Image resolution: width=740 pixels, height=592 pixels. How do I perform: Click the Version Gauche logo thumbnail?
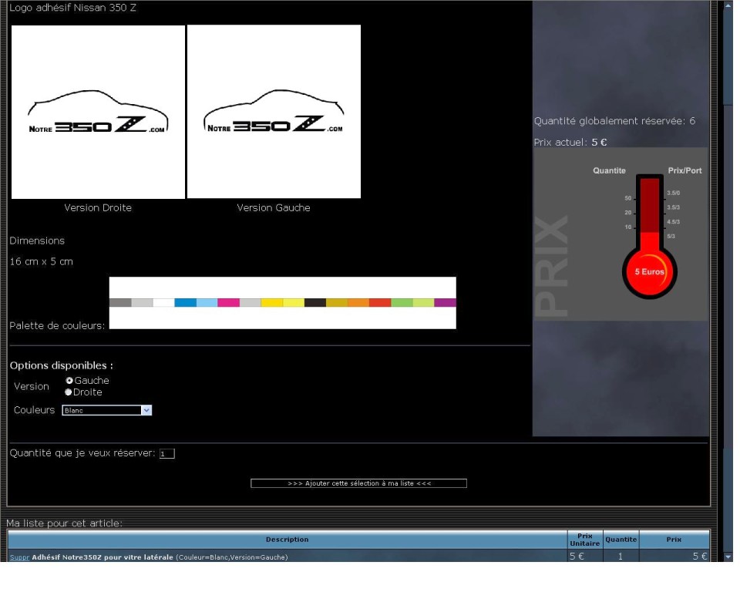274,113
